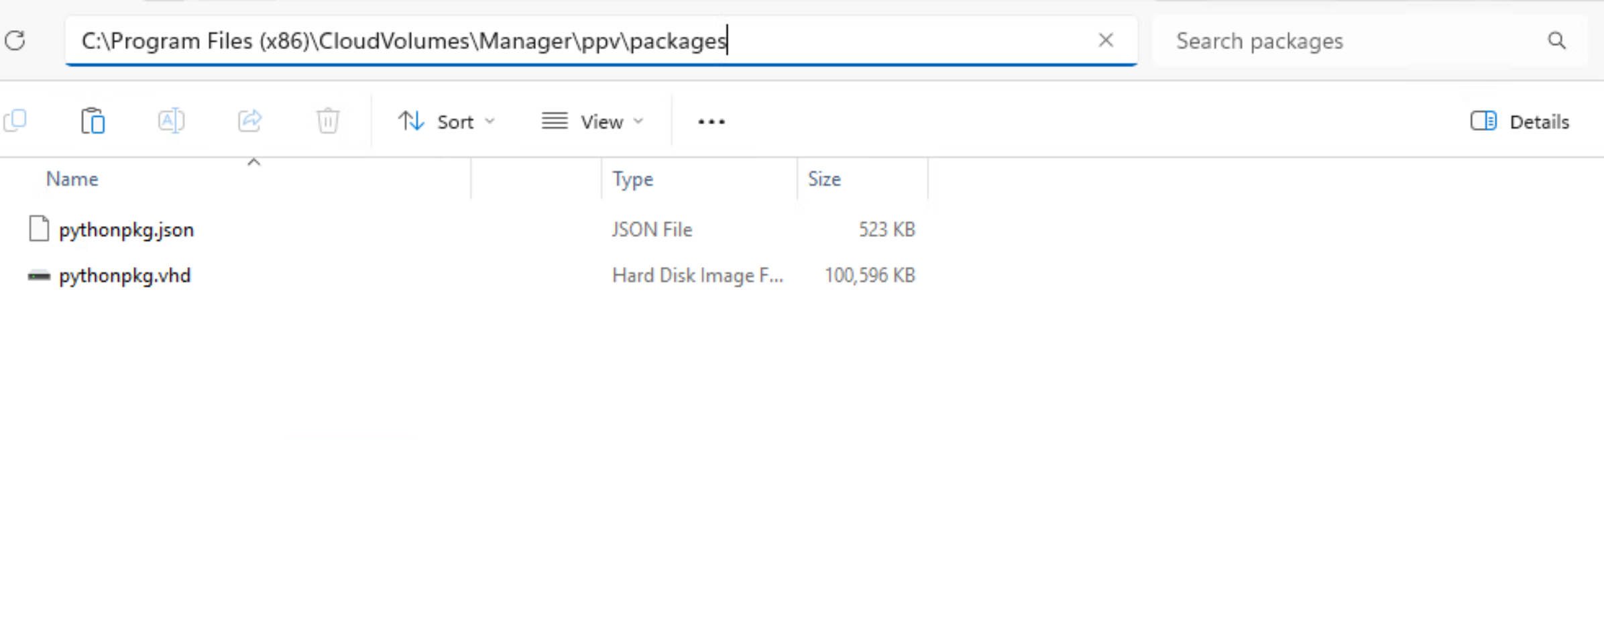Click the Copy toolbar icon
The height and width of the screenshot is (640, 1604).
click(x=15, y=121)
